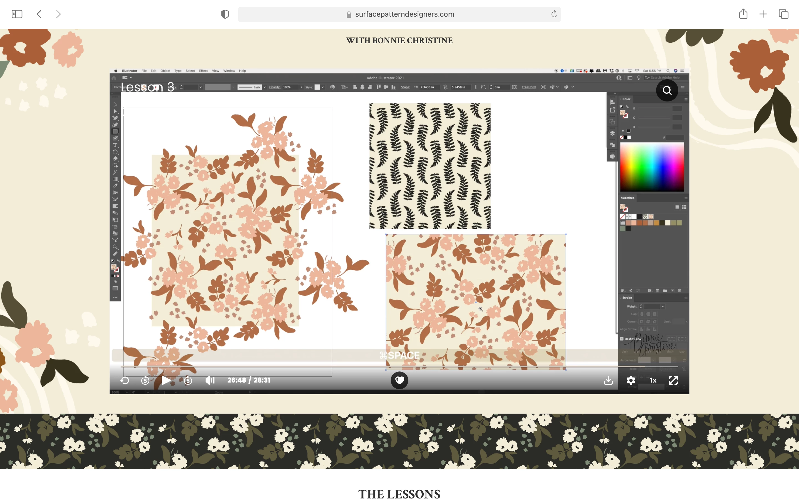Image resolution: width=799 pixels, height=499 pixels.
Task: Change the 1x playback speed
Action: click(653, 381)
